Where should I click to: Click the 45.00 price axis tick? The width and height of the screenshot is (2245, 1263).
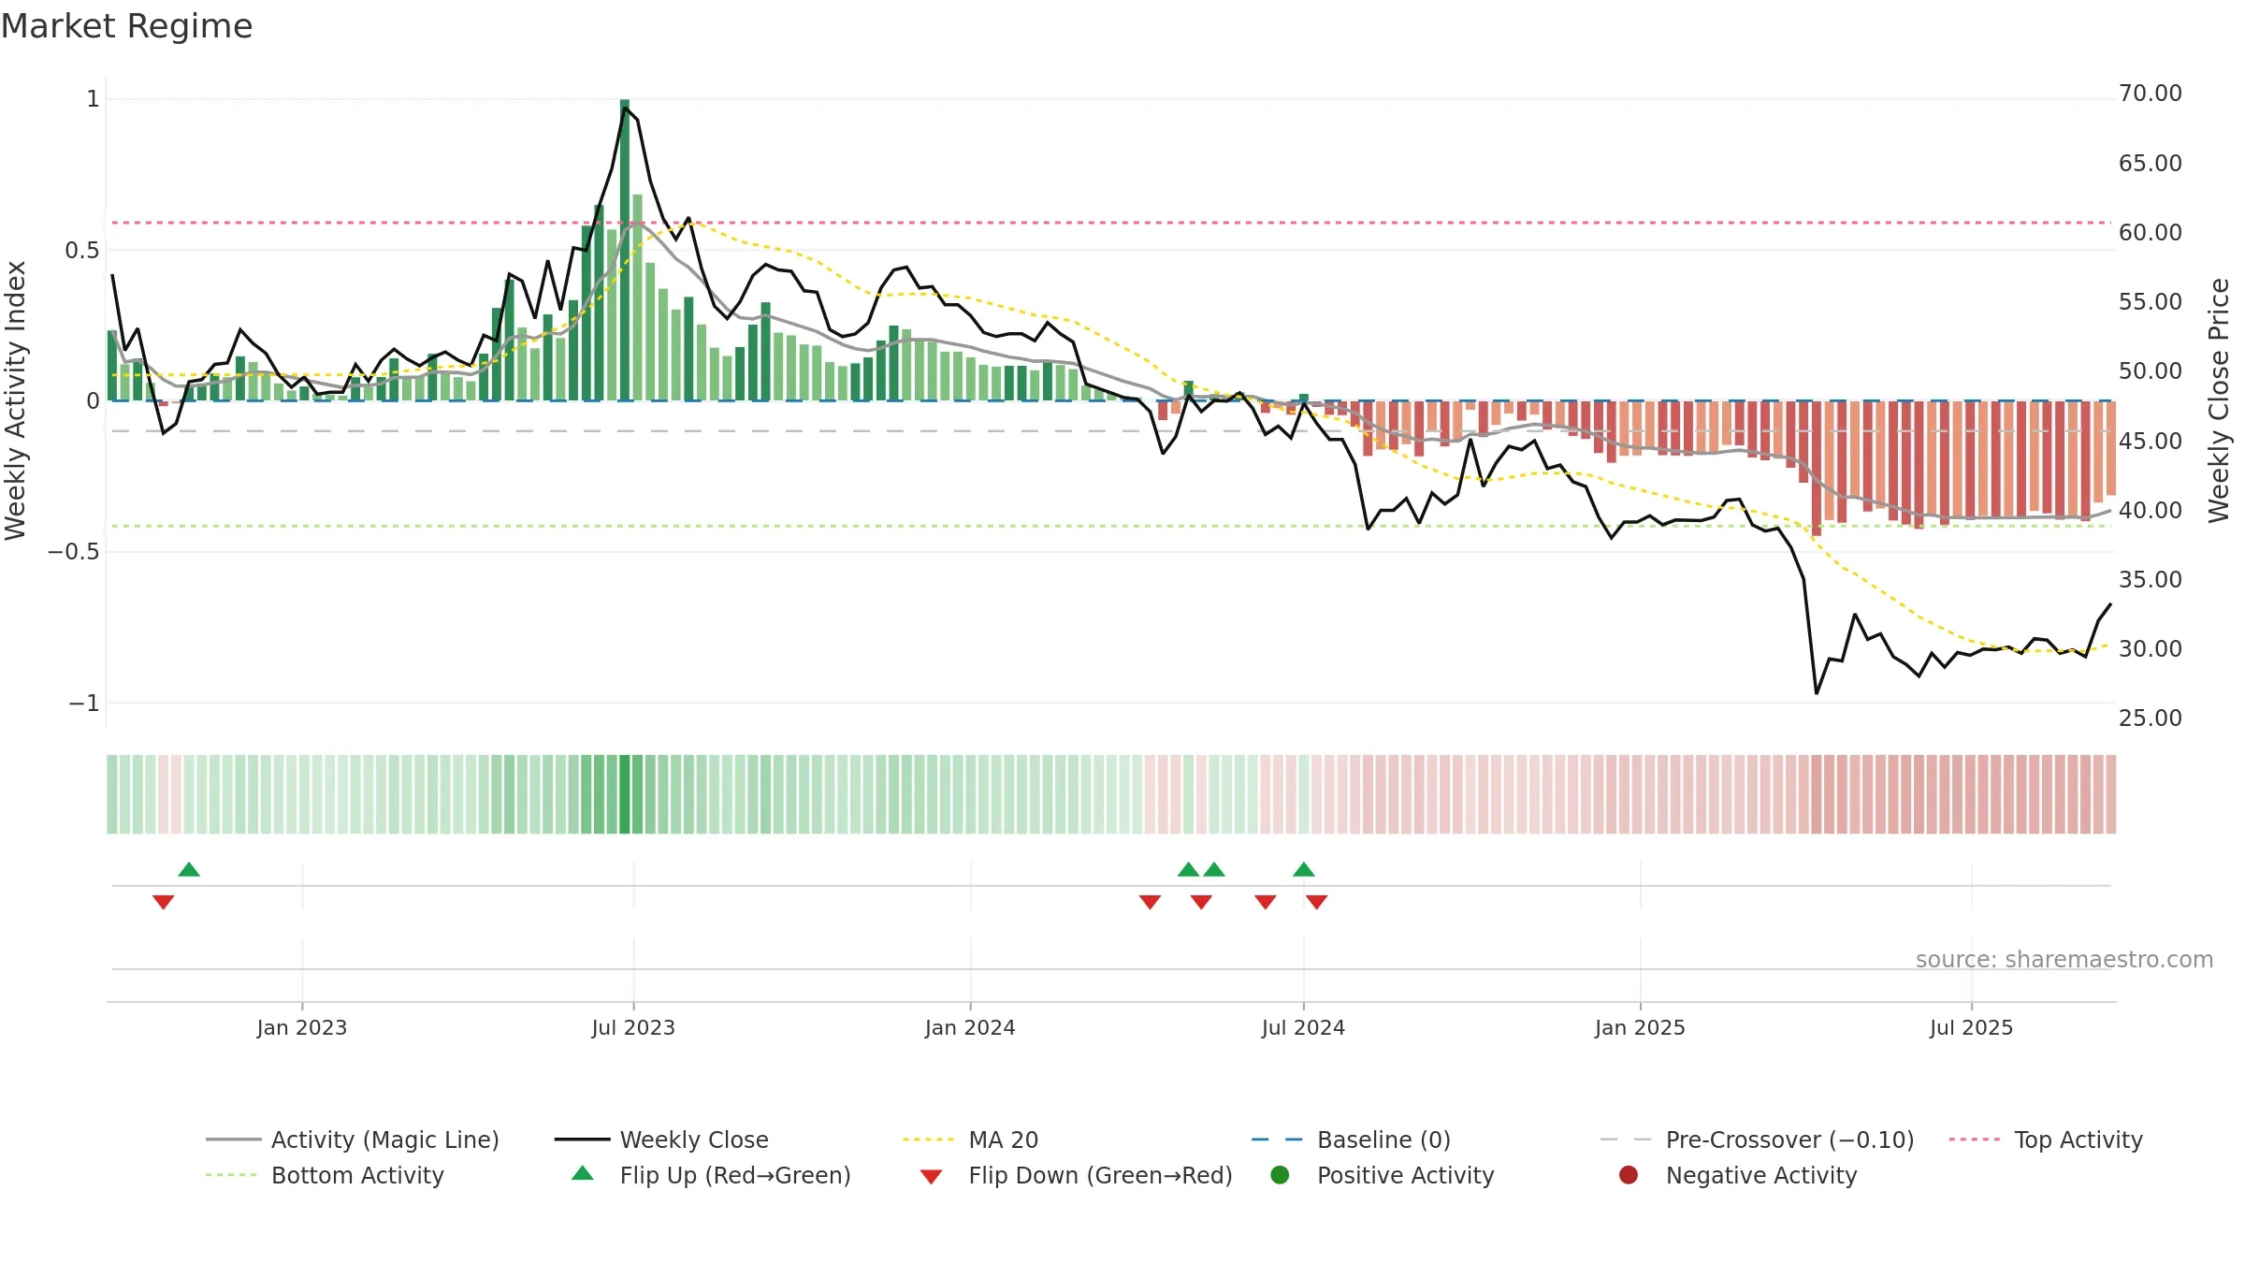coord(2150,441)
